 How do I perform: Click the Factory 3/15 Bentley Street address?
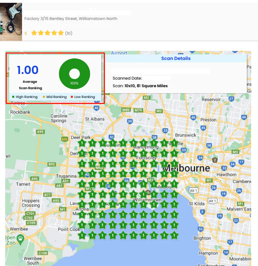tap(71, 18)
